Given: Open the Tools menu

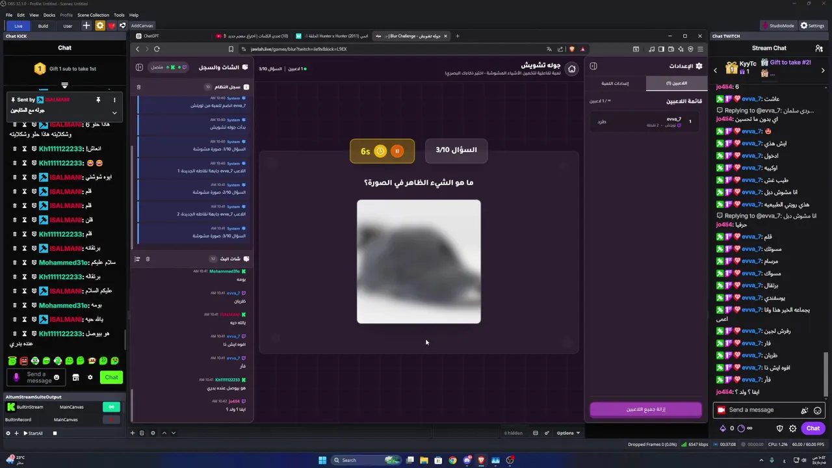Looking at the screenshot, I should point(119,15).
